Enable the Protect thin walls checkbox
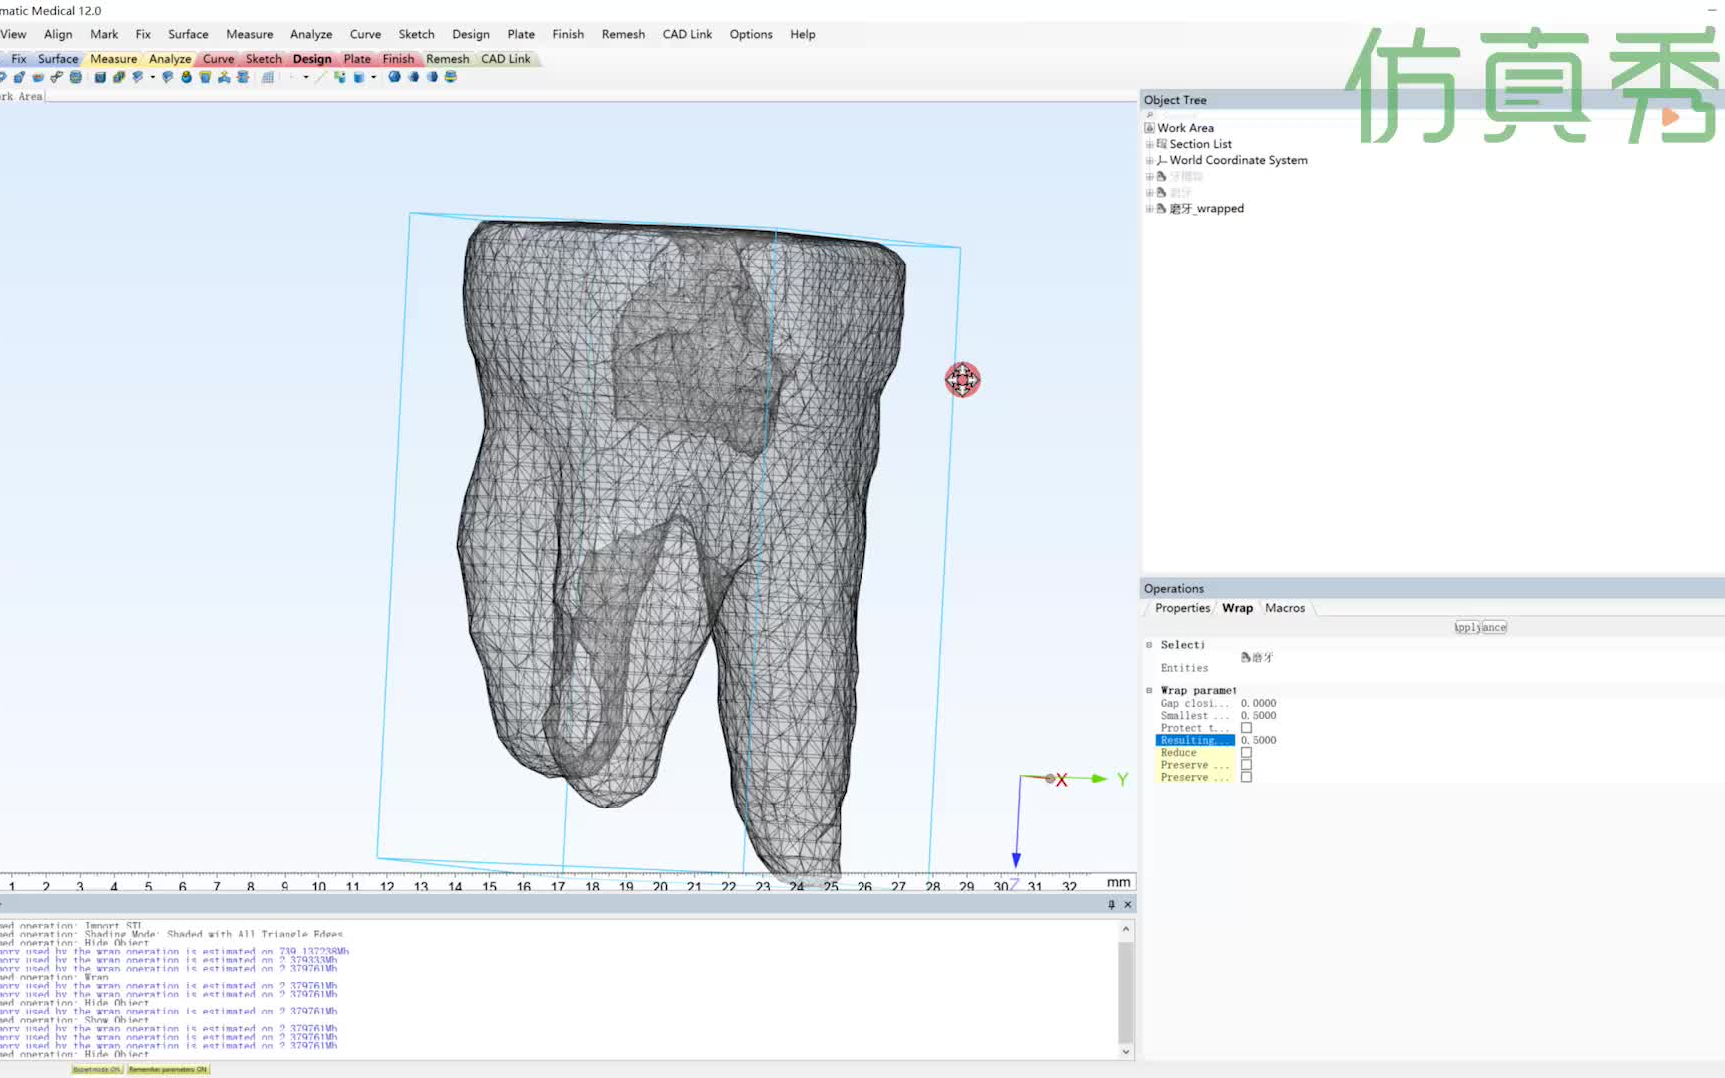Screen dimensions: 1725x1078 (x=1246, y=728)
